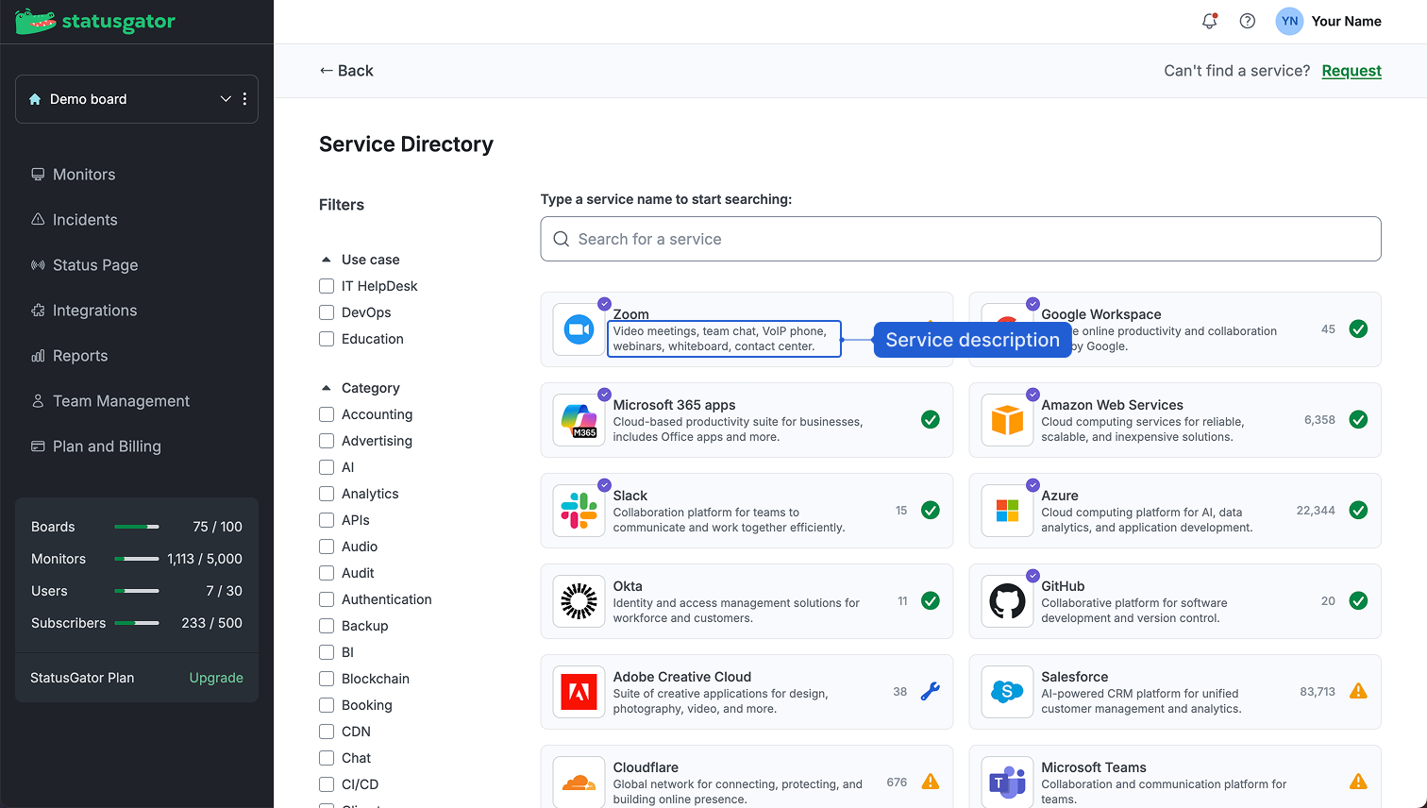Click the Okta logo icon

[x=579, y=601]
